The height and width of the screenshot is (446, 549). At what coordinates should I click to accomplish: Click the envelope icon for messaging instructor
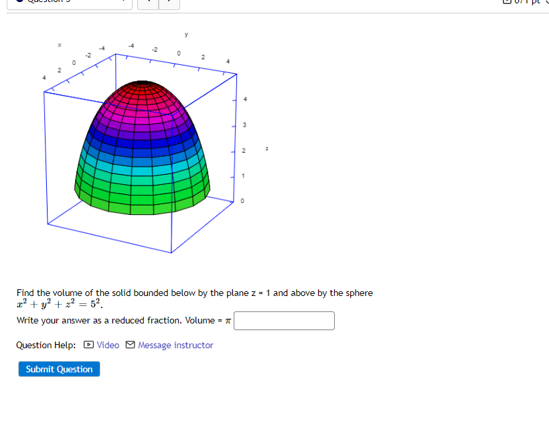[x=129, y=345]
